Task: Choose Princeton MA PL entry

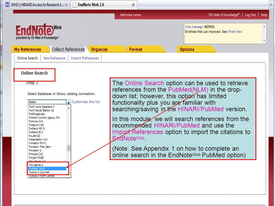Action: [x=37, y=143]
